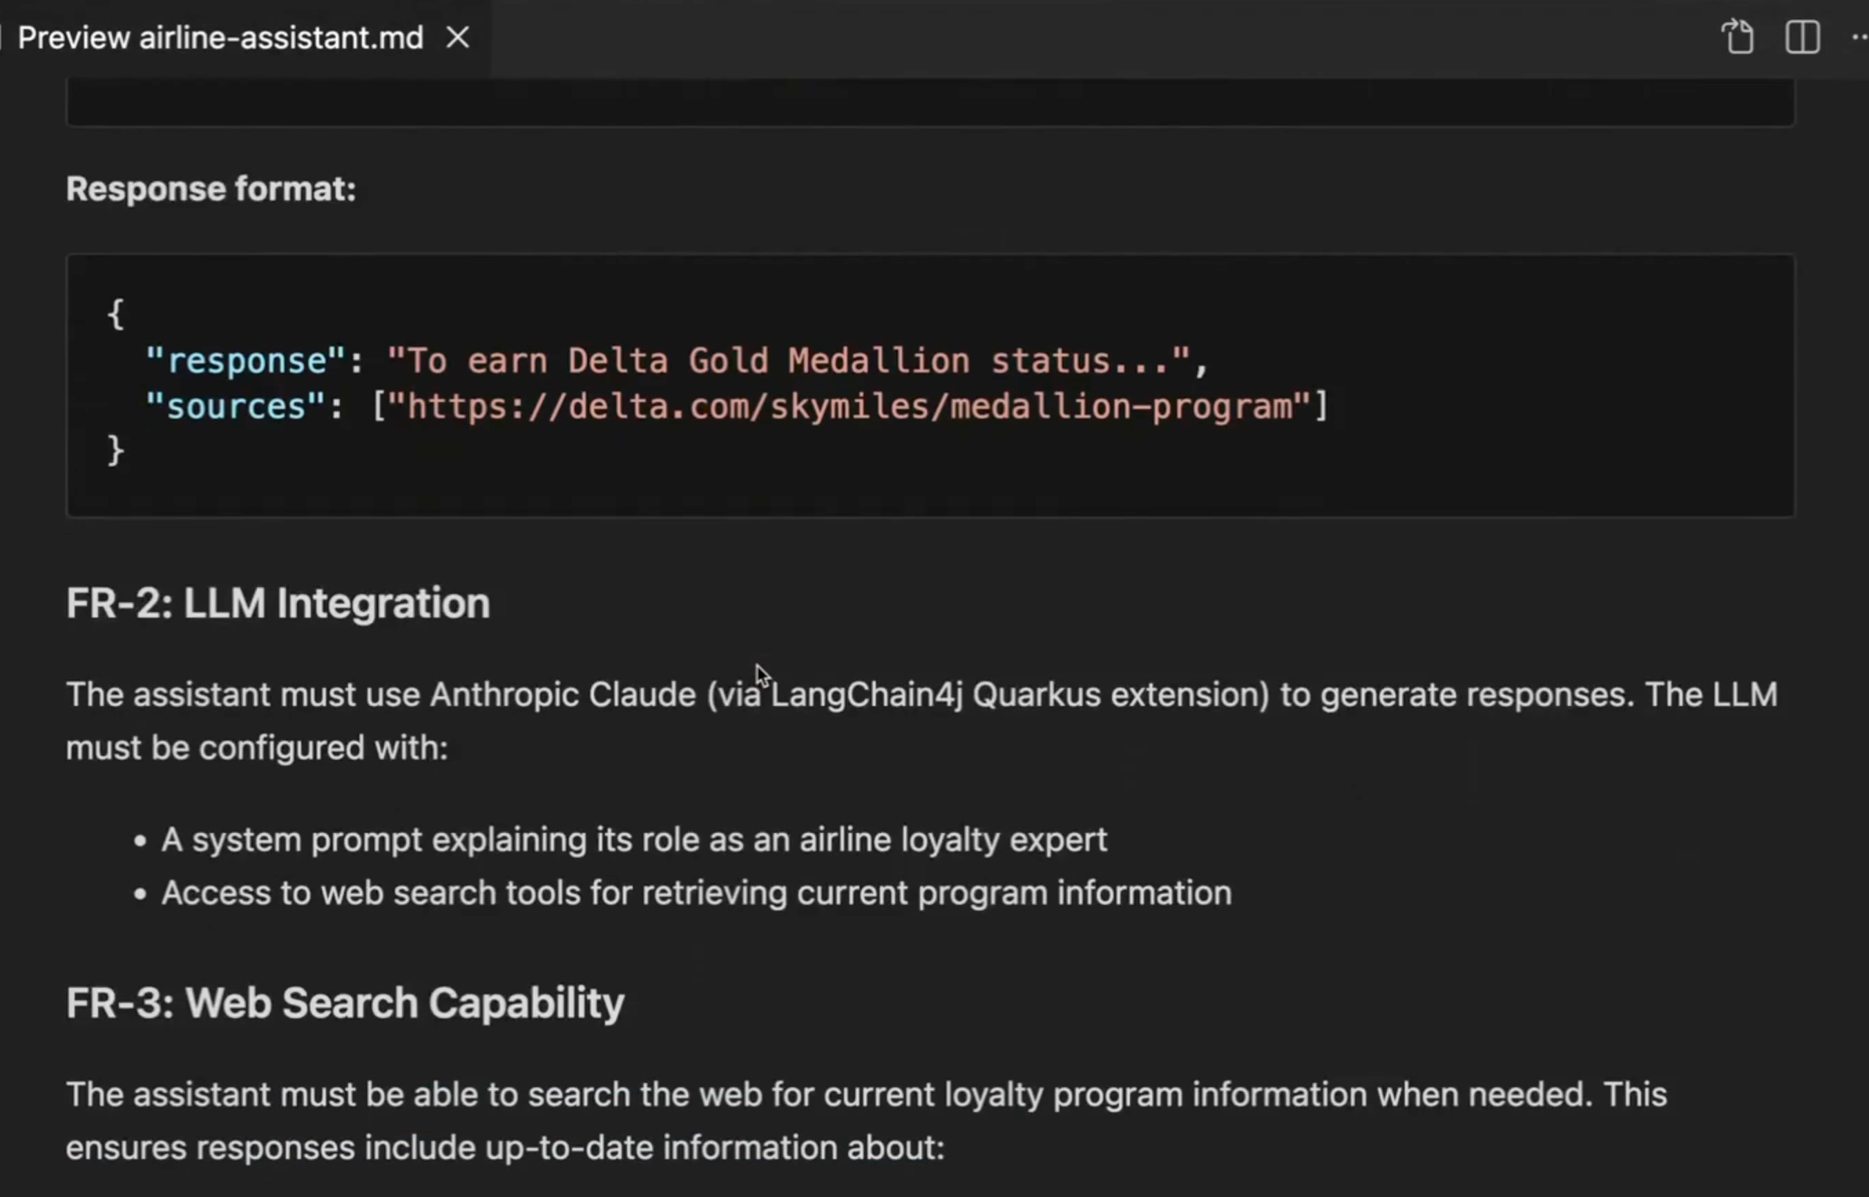Screen dimensions: 1869x1197
Task: Click the paragraph about searching the web
Action: [865, 1094]
